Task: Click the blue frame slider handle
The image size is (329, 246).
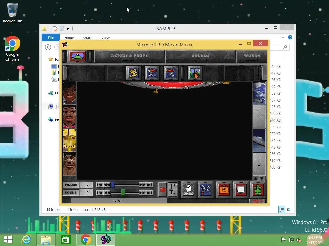Action: click(113, 185)
